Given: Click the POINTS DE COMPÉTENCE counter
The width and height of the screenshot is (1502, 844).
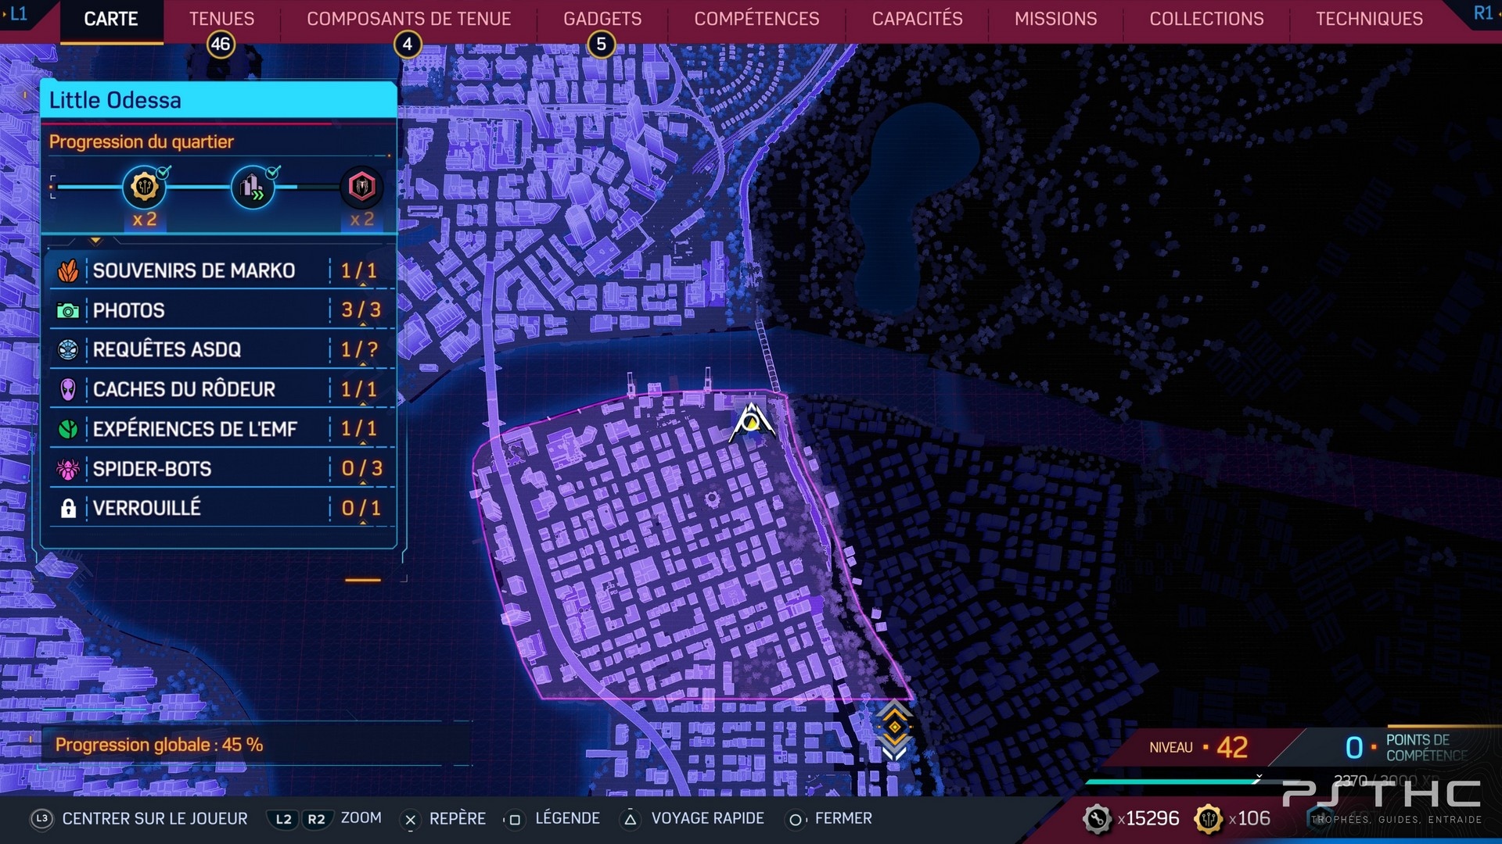Looking at the screenshot, I should [x=1407, y=748].
